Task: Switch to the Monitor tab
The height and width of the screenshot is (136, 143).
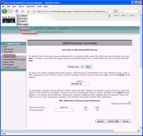Action: (x=39, y=29)
